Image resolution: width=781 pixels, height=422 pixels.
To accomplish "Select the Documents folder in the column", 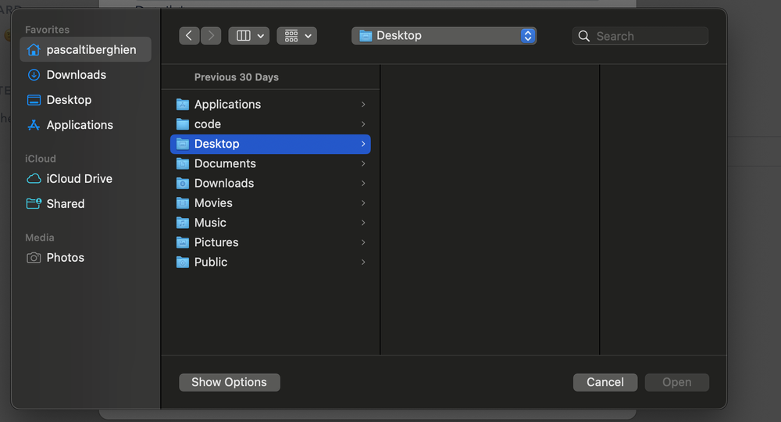I will (225, 163).
